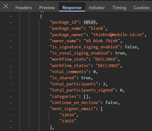Click the "12655" signer entry
152x131 pixels.
pos(68,121)
